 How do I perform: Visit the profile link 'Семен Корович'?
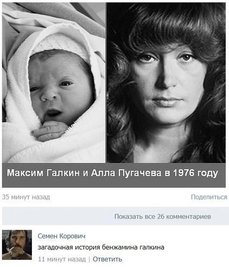click(62, 236)
